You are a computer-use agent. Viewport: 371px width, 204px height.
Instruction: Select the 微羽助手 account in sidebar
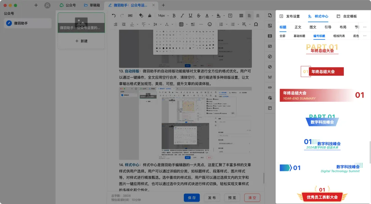28,23
